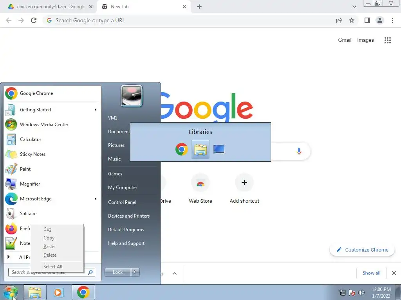Open File Explorer from the taskbar
The width and height of the screenshot is (401, 300).
point(35,292)
